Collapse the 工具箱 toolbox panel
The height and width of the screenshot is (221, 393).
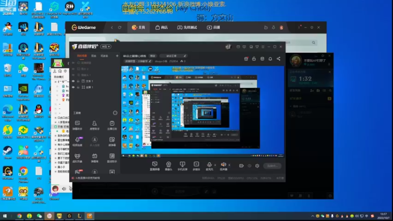115,113
